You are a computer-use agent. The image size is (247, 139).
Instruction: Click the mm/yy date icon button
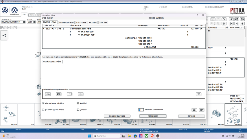(x=199, y=94)
